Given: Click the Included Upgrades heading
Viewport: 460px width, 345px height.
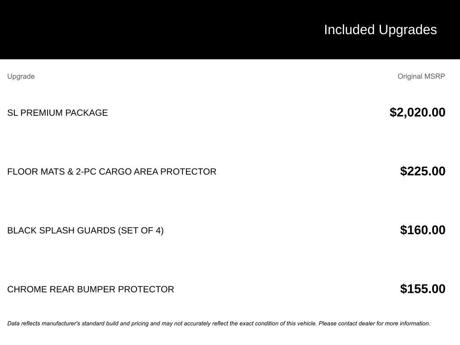Looking at the screenshot, I should (x=380, y=30).
